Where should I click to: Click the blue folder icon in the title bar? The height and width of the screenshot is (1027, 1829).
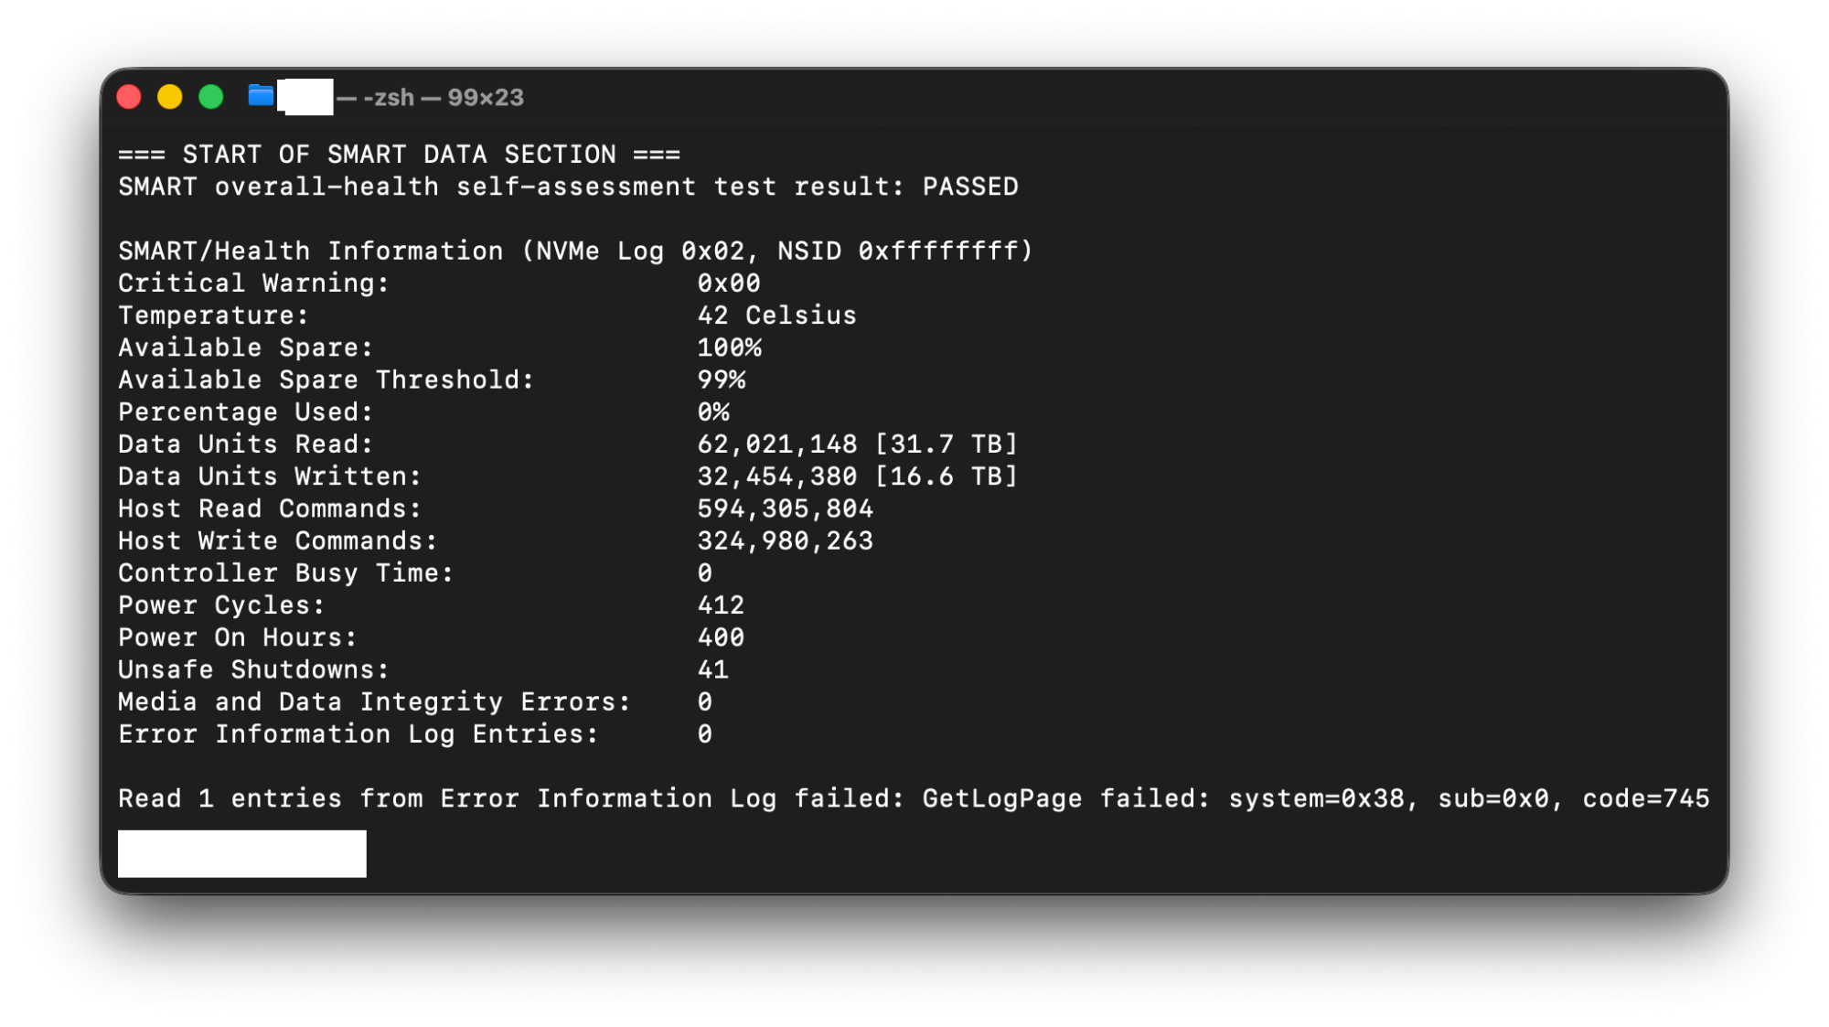[260, 95]
